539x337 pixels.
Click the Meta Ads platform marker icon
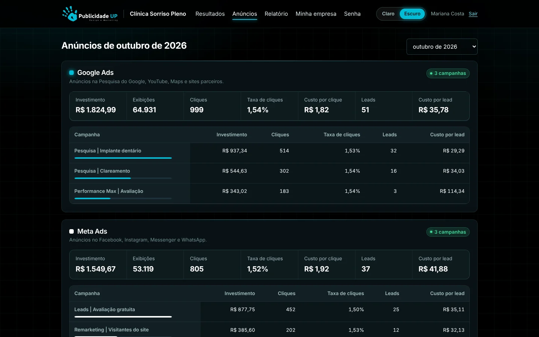71,231
